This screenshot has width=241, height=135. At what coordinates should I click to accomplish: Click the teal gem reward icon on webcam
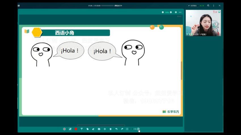219,12
